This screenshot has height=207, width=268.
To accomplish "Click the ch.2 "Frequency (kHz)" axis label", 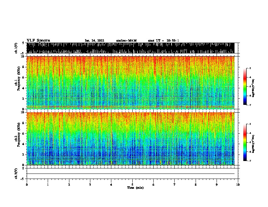I will click(x=19, y=135).
